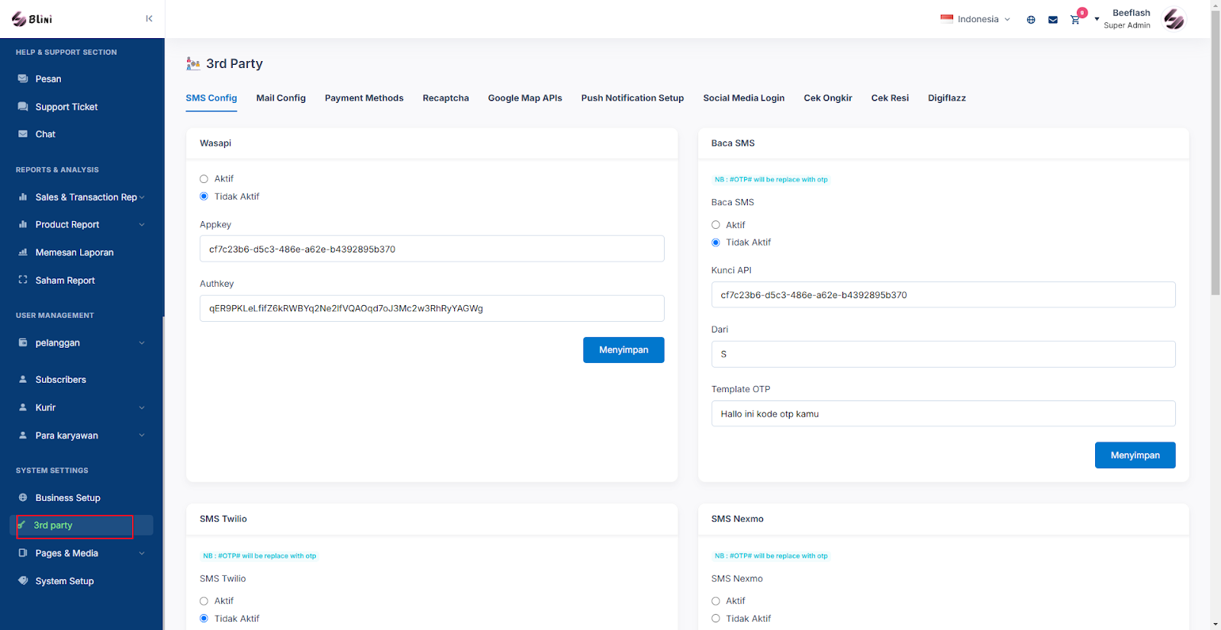This screenshot has height=630, width=1221.
Task: Select Tidak Aktif radio under SMS Twilio
Action: [x=204, y=619]
